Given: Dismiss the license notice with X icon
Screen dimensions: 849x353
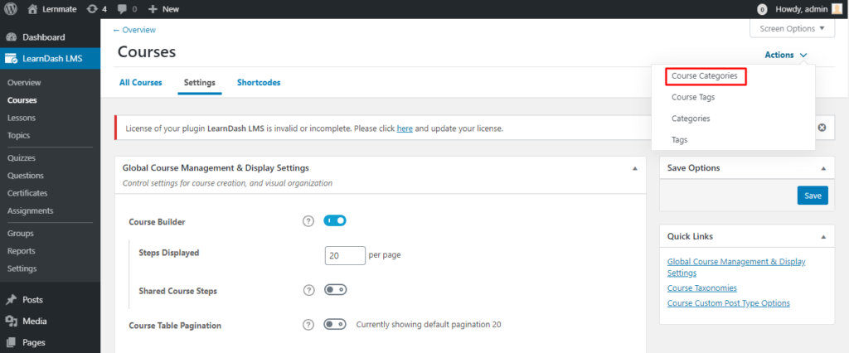Looking at the screenshot, I should 822,128.
